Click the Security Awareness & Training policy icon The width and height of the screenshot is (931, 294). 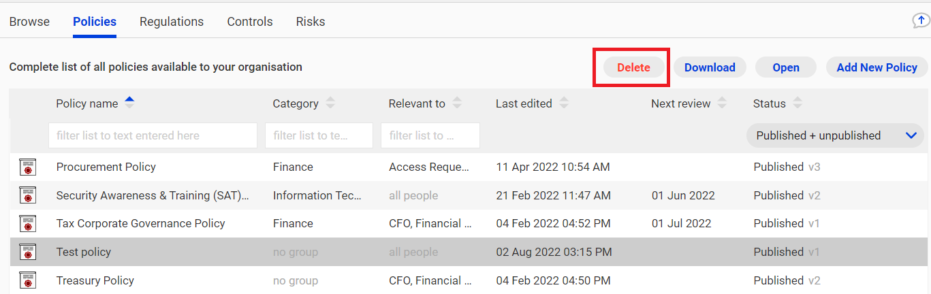(28, 196)
